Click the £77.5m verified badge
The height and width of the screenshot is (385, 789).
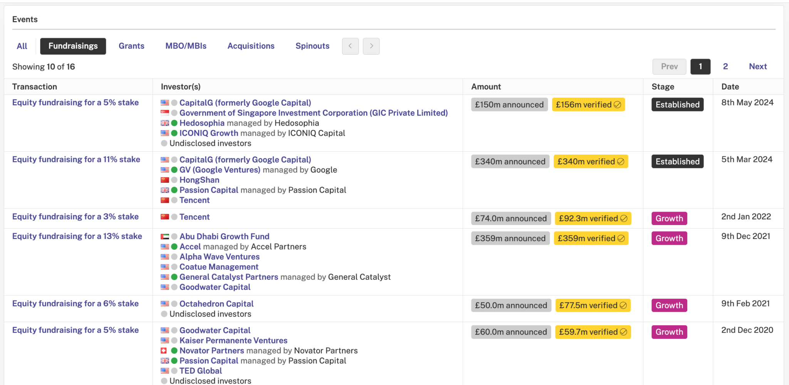click(x=593, y=306)
